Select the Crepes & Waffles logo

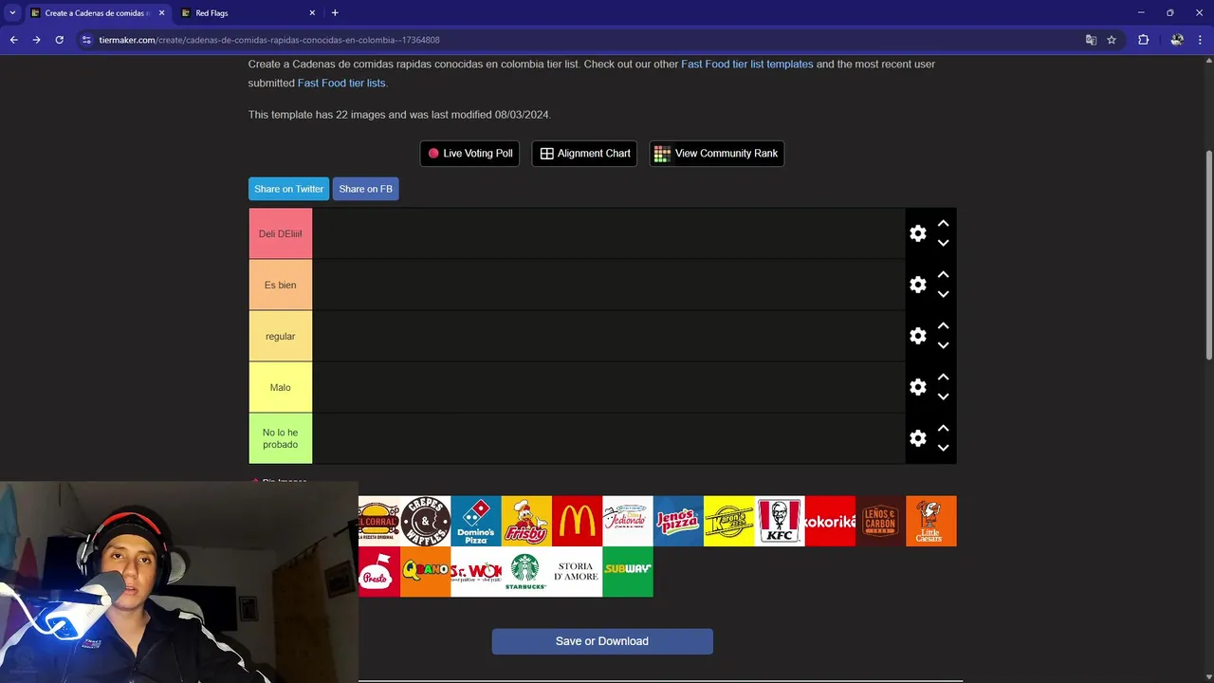point(425,521)
